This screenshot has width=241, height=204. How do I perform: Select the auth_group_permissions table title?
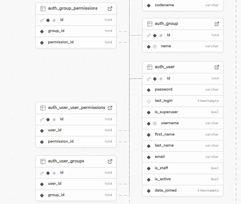point(73,8)
